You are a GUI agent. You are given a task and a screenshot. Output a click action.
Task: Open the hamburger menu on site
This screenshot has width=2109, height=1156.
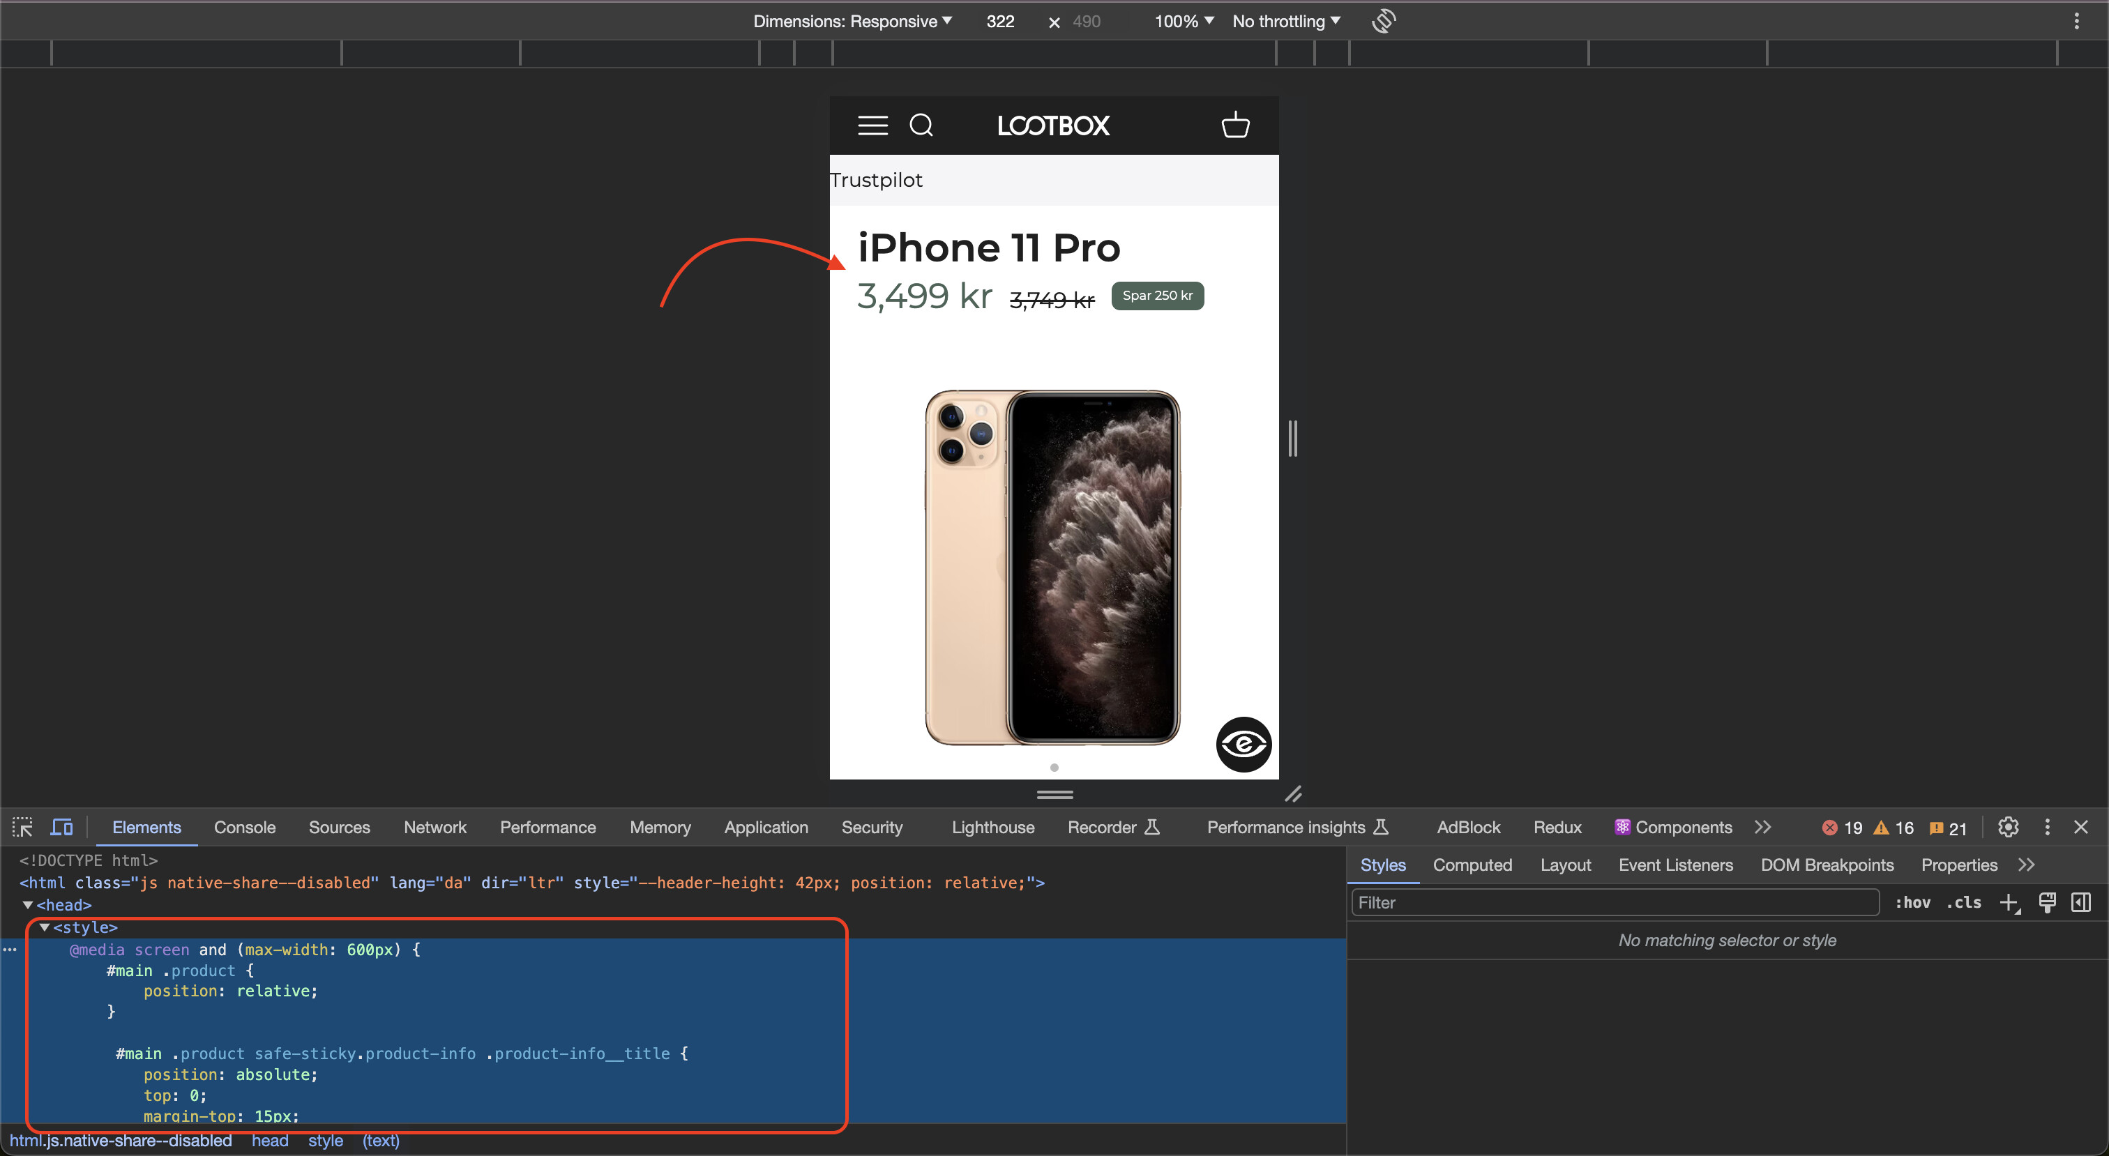tap(872, 126)
